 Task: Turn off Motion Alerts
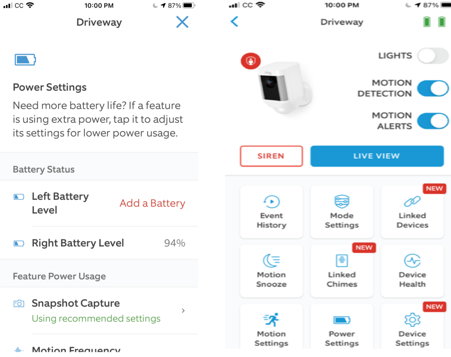[433, 121]
